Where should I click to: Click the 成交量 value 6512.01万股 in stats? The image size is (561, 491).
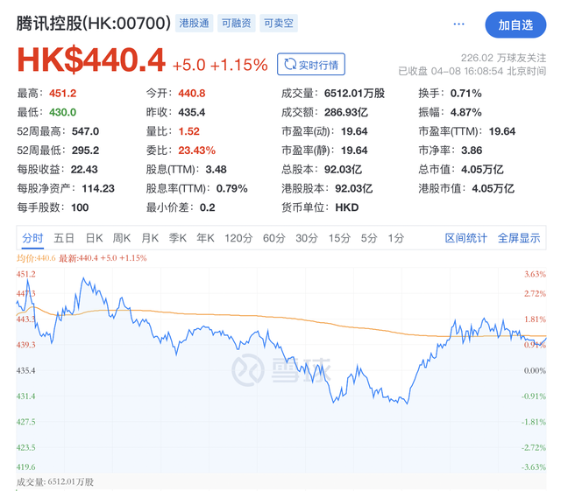[x=354, y=94]
